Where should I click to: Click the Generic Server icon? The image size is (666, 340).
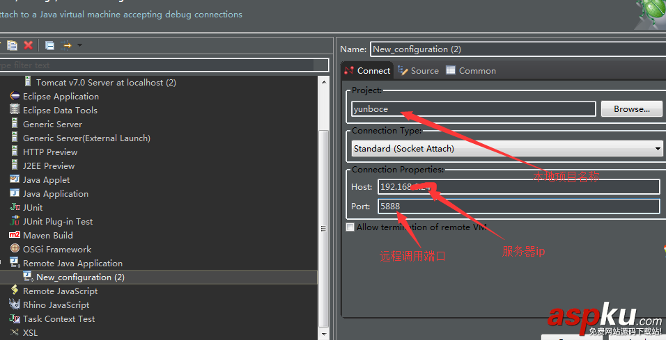(x=15, y=124)
